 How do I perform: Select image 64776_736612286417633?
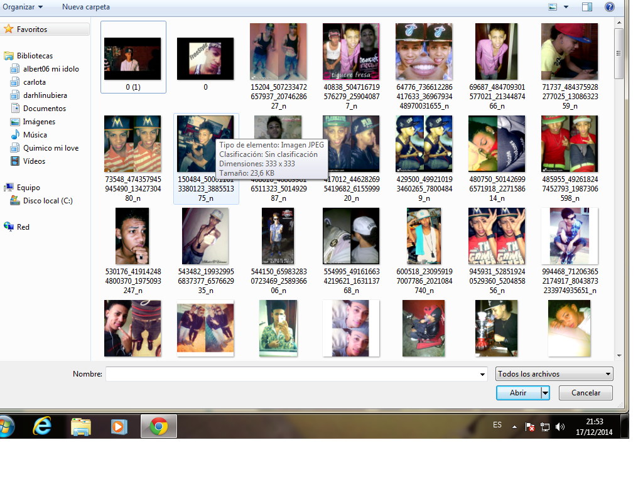coord(424,51)
